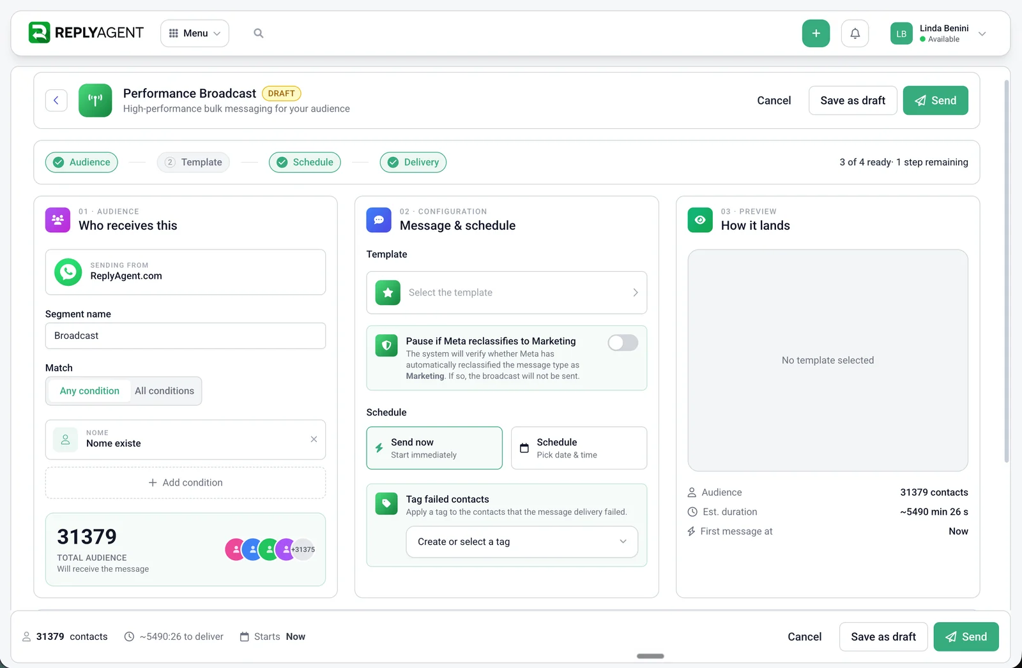Click the DRAFT status badge

(x=281, y=93)
